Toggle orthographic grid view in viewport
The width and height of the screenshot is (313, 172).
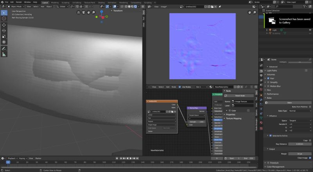point(79,12)
